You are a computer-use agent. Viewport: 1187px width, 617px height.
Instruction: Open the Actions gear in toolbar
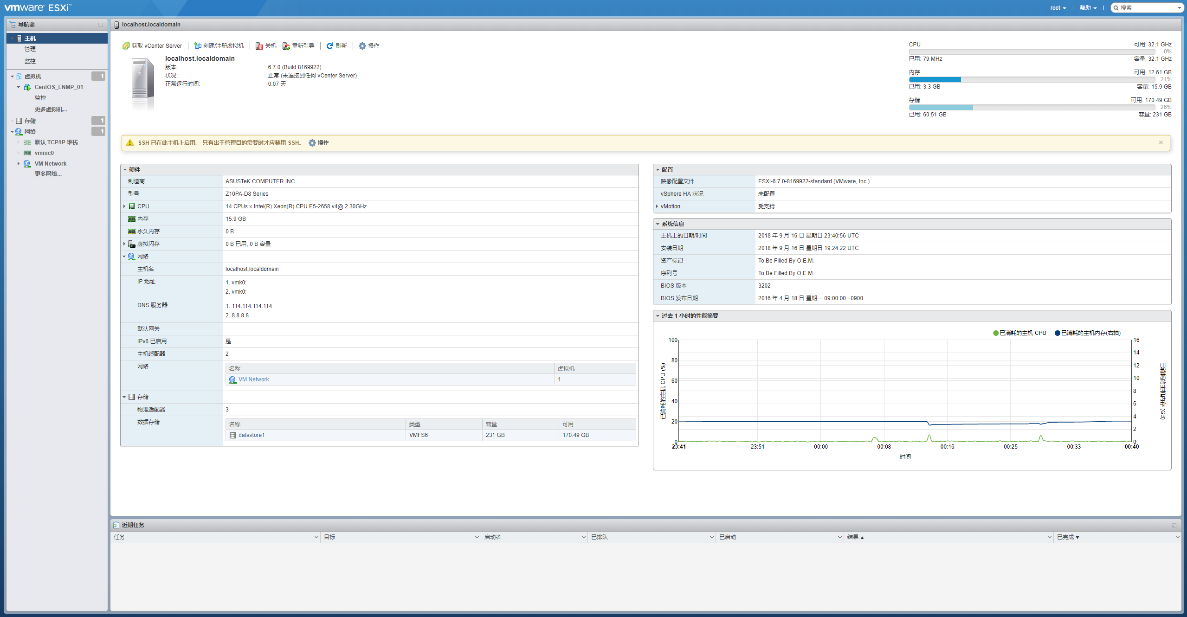point(362,46)
